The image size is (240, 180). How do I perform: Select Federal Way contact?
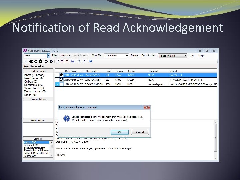tap(30, 156)
